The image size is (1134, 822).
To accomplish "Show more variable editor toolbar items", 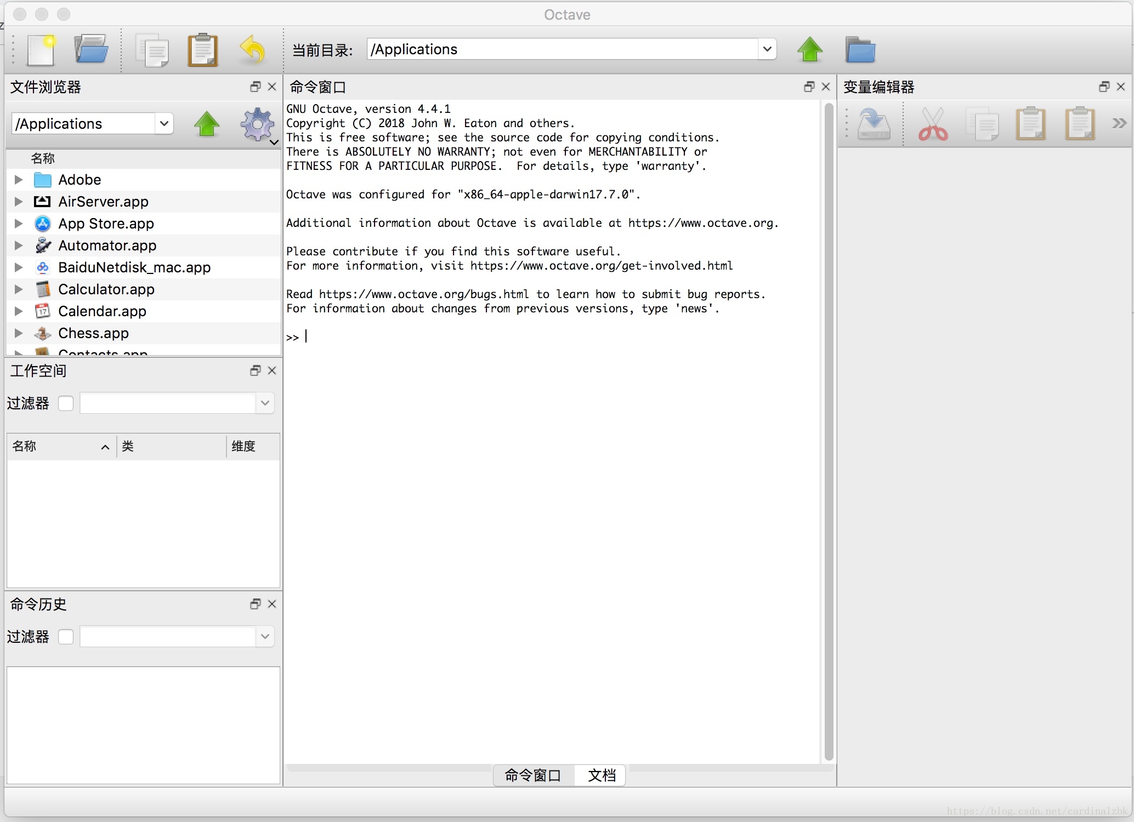I will [1119, 123].
